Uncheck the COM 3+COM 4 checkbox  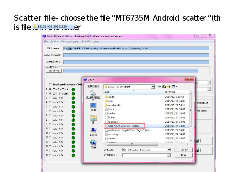pyautogui.click(x=50, y=89)
